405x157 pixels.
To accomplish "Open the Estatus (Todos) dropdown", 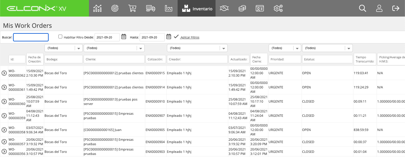I will pyautogui.click(x=327, y=48).
